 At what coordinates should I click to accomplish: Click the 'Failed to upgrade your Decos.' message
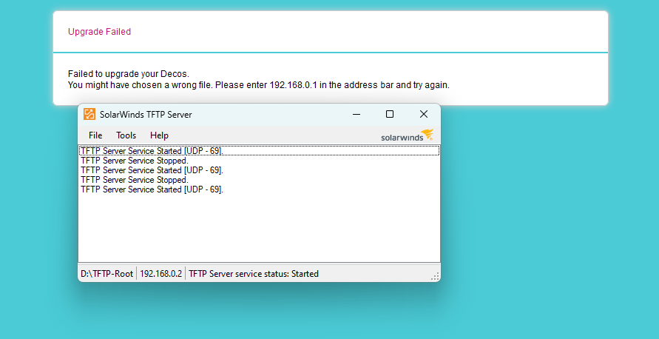coord(129,74)
